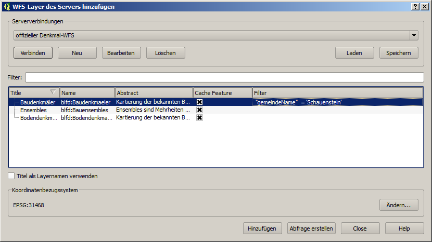The image size is (432, 242).
Task: Create a new connection with Neu
Action: (77, 52)
